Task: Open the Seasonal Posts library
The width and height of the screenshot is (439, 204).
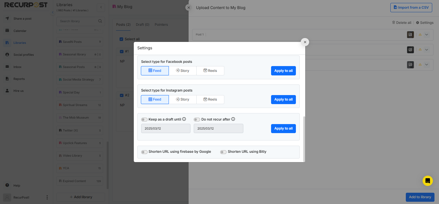Action: coord(80,67)
